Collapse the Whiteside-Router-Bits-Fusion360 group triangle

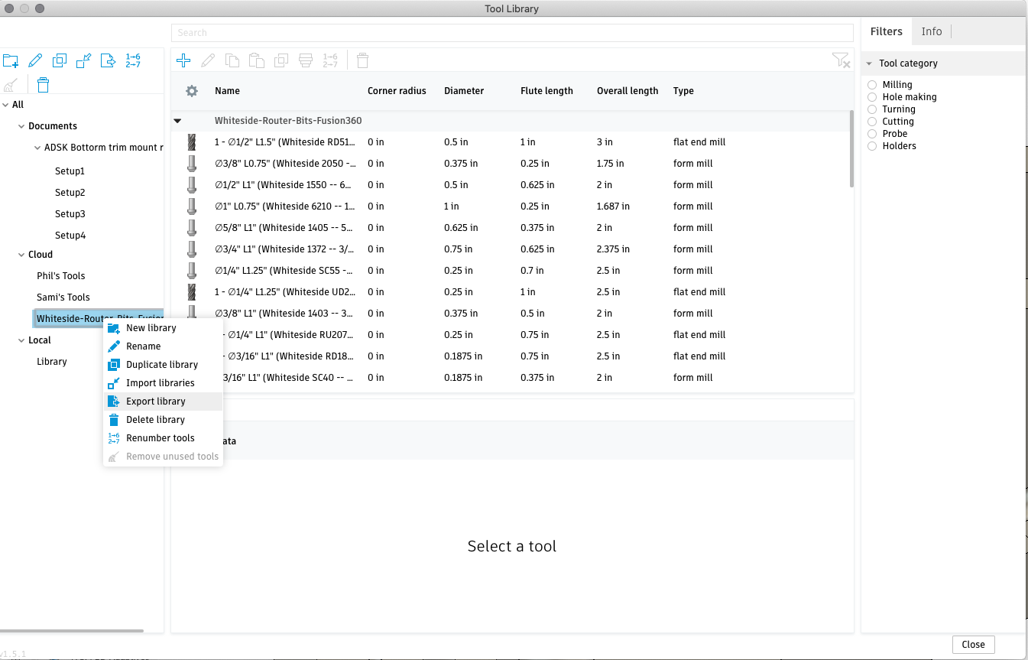tap(177, 121)
